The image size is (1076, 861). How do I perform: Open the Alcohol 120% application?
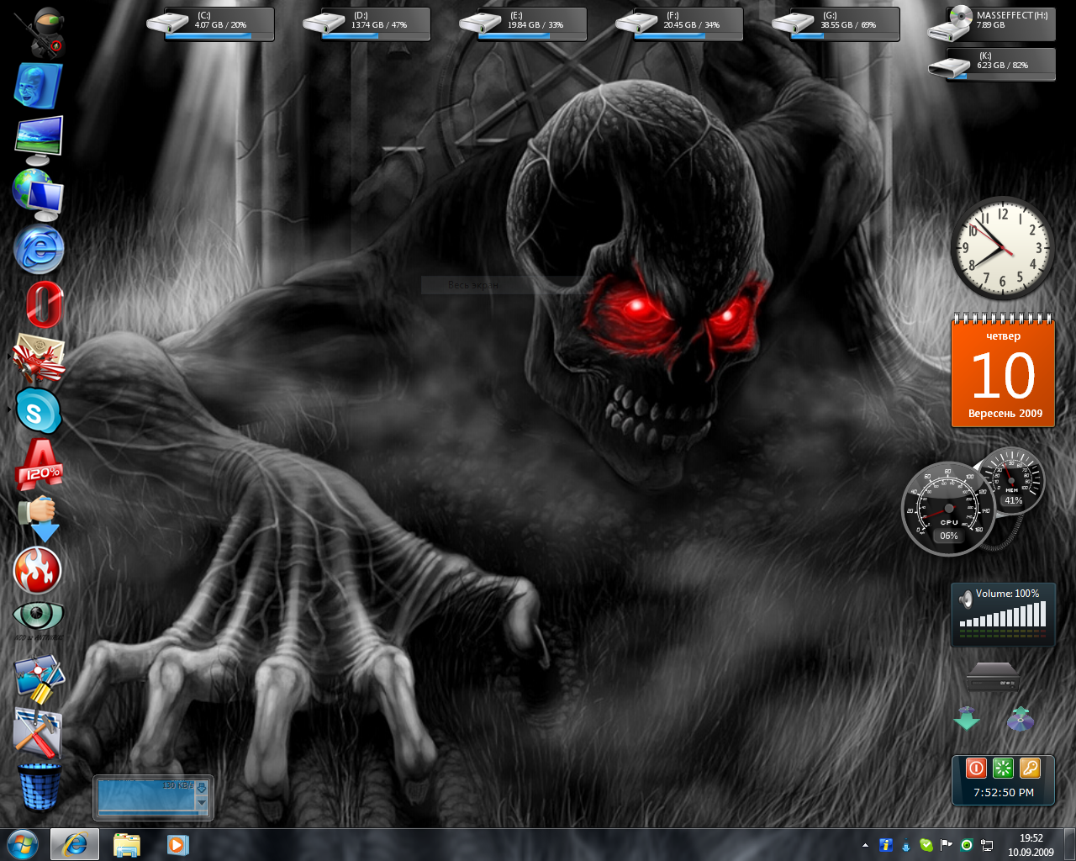tap(40, 464)
